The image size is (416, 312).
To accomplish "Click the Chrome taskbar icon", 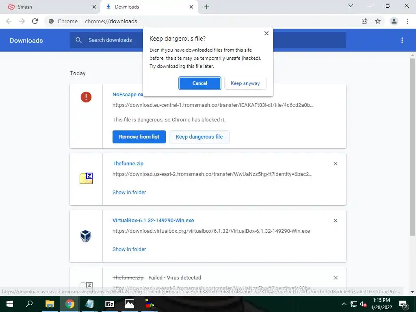I will [x=70, y=303].
